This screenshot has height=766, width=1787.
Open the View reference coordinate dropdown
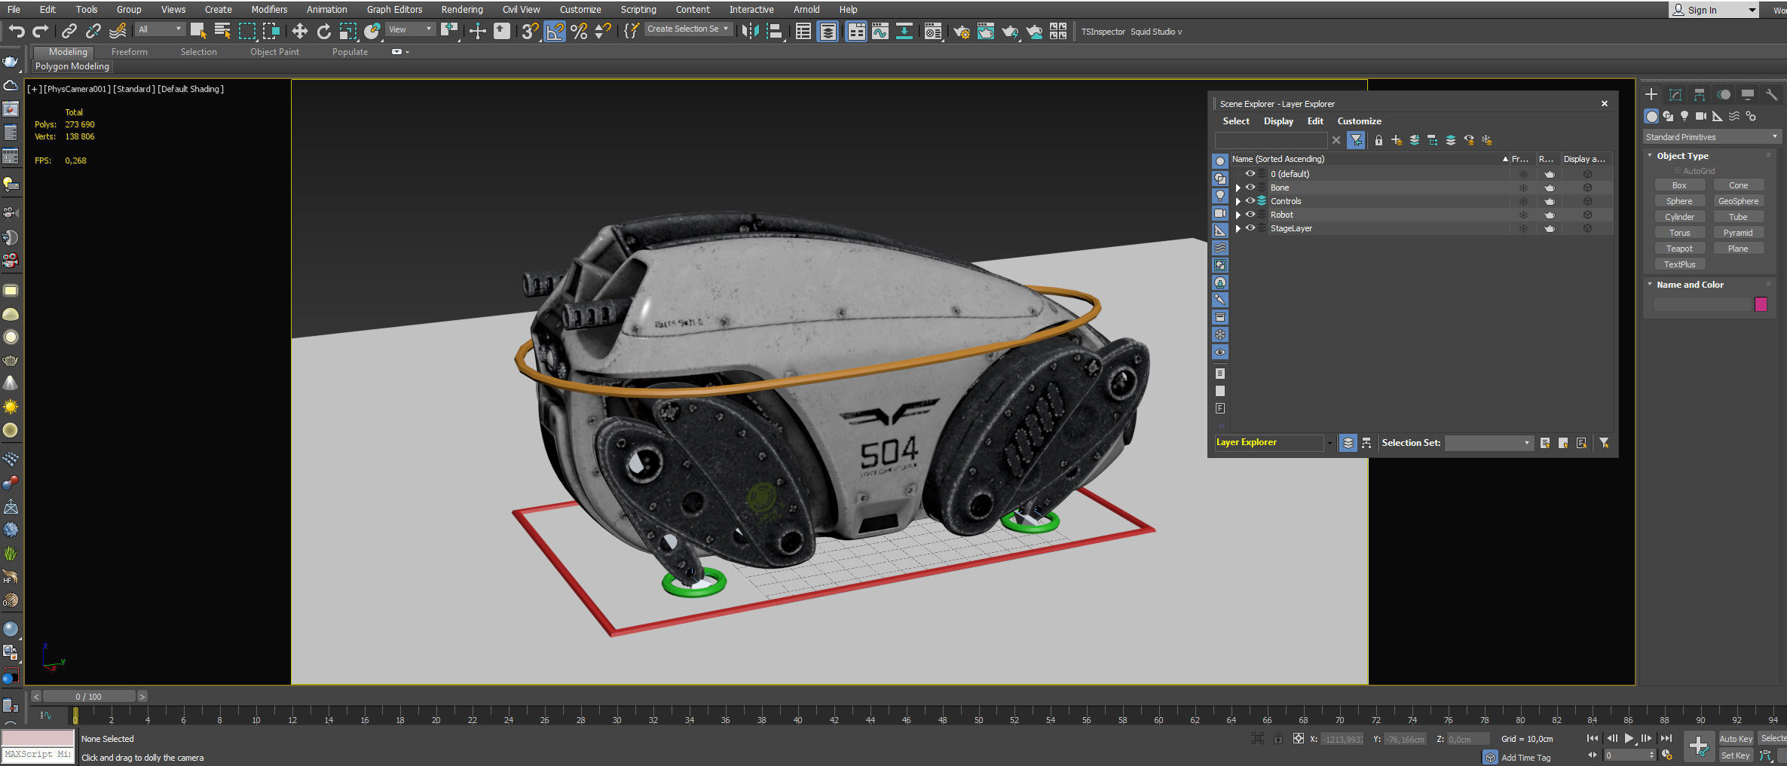pyautogui.click(x=411, y=29)
